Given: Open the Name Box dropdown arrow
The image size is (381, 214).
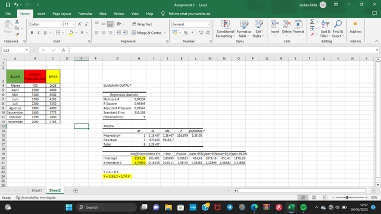Looking at the screenshot, I should click(x=27, y=50).
